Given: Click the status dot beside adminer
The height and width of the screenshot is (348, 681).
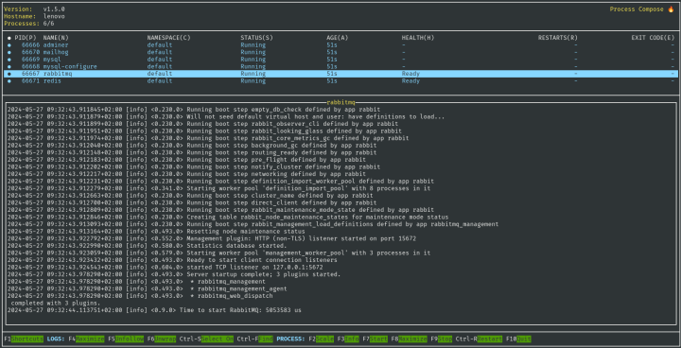Looking at the screenshot, I should tap(9, 45).
